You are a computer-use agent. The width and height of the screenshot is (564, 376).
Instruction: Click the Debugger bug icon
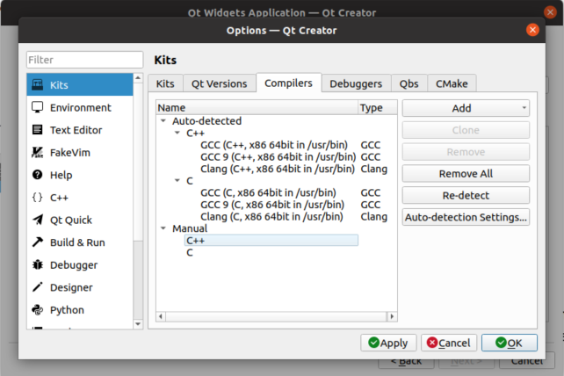[x=38, y=264]
